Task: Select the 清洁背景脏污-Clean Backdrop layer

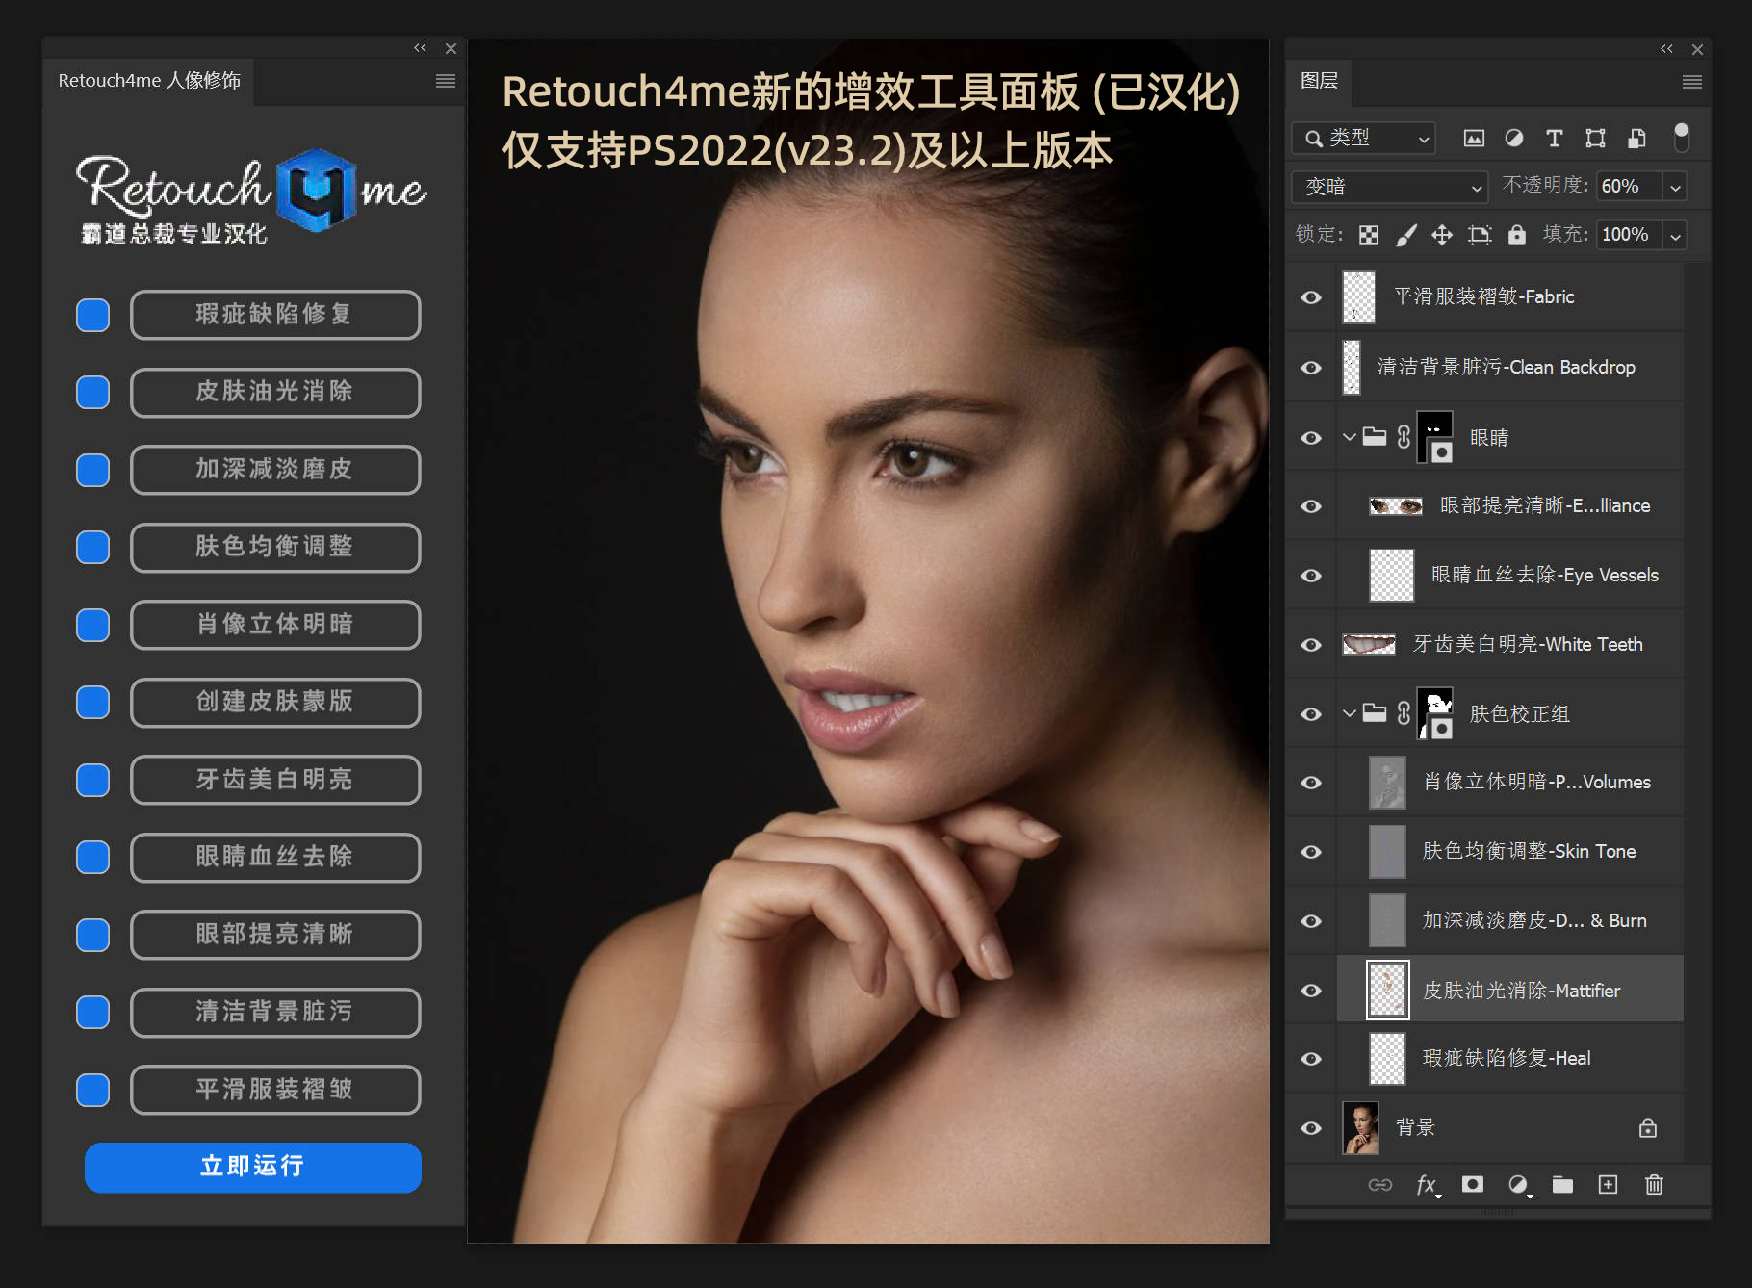Action: pos(1509,367)
